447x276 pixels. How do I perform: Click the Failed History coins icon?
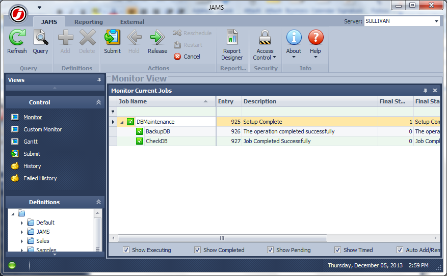coord(15,178)
